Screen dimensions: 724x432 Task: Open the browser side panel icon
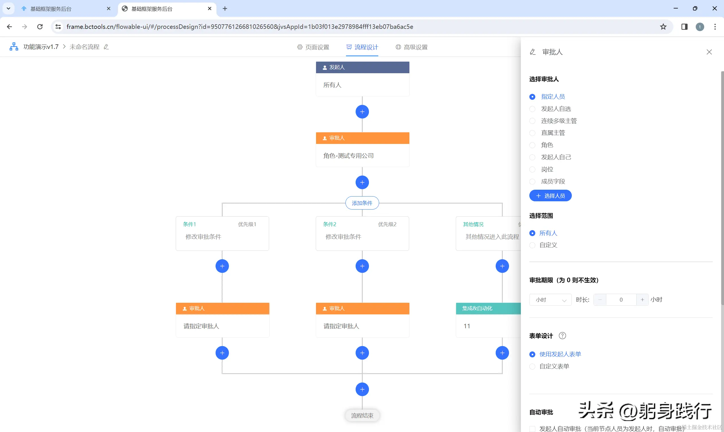[684, 27]
